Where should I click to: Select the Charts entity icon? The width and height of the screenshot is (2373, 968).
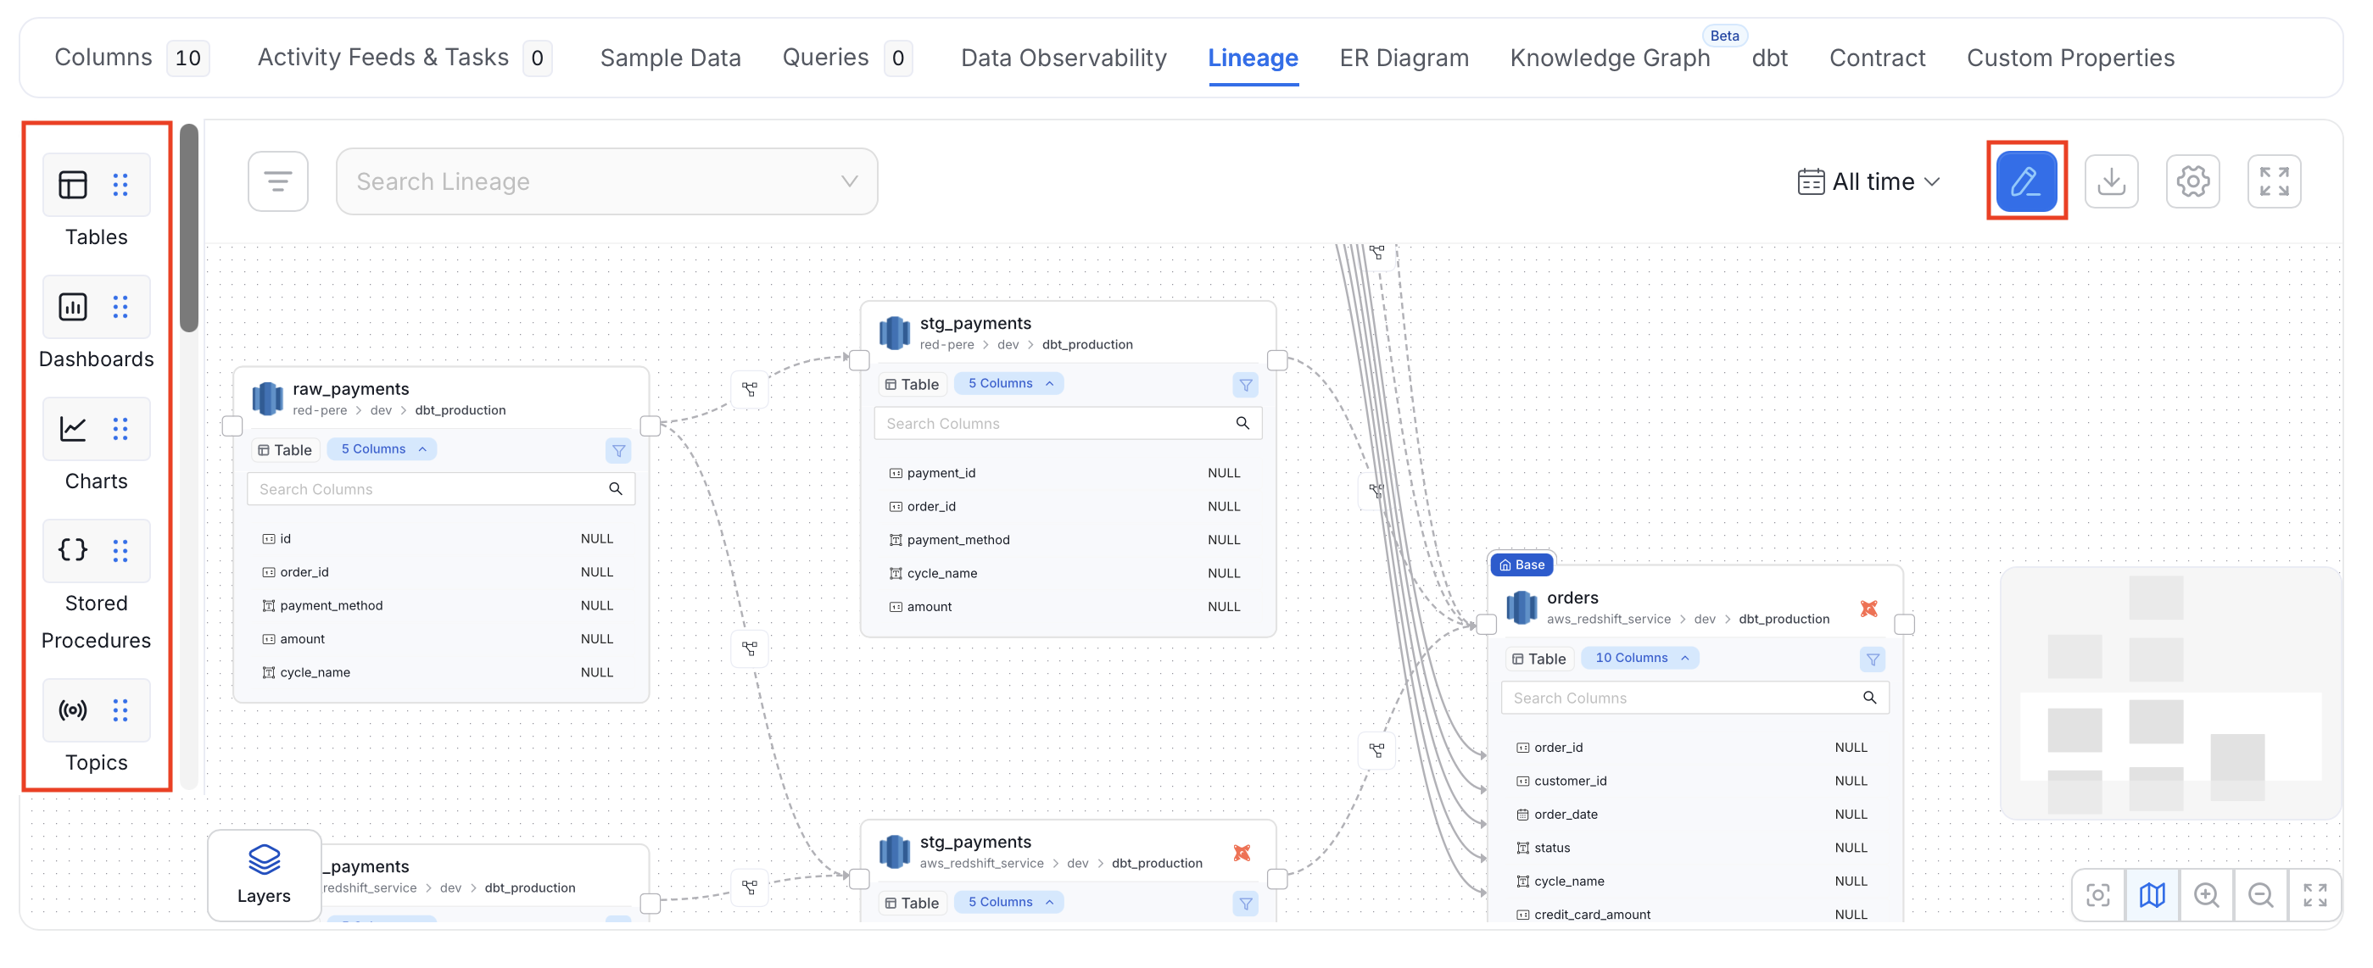pos(73,428)
